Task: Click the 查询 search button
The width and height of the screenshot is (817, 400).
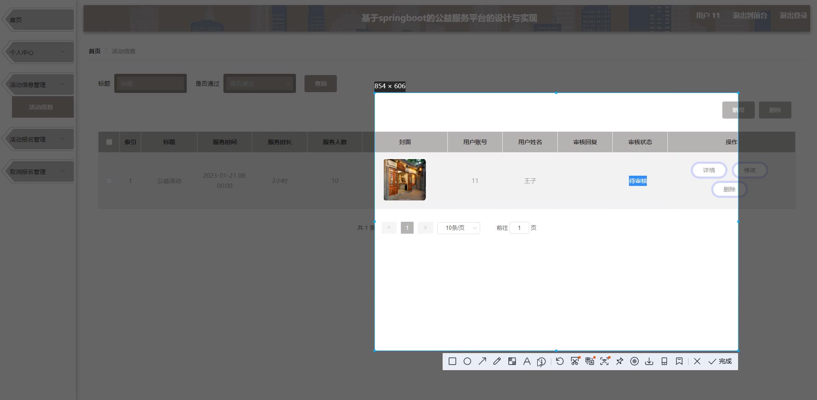Action: coord(321,84)
